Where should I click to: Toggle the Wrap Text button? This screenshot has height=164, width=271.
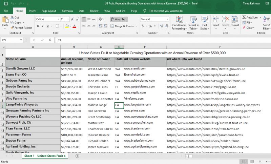(119, 19)
